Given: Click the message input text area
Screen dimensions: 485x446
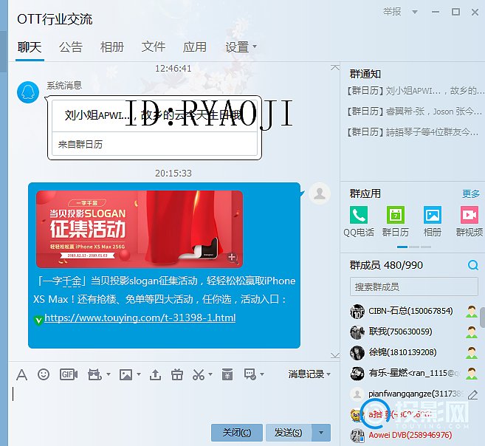Looking at the screenshot, I should pos(173,402).
